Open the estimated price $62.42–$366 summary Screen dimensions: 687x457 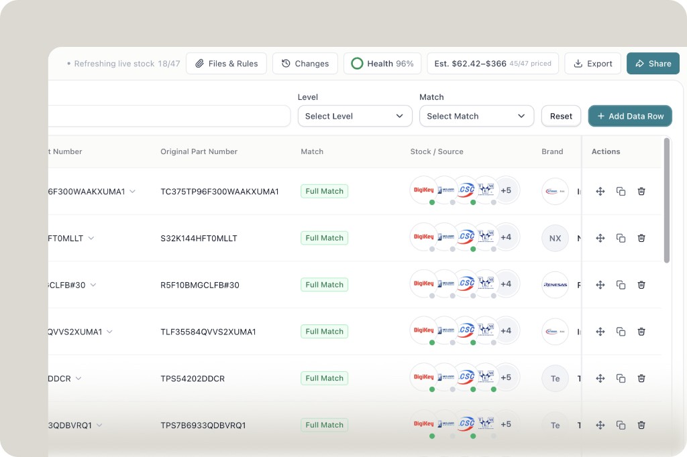[493, 64]
